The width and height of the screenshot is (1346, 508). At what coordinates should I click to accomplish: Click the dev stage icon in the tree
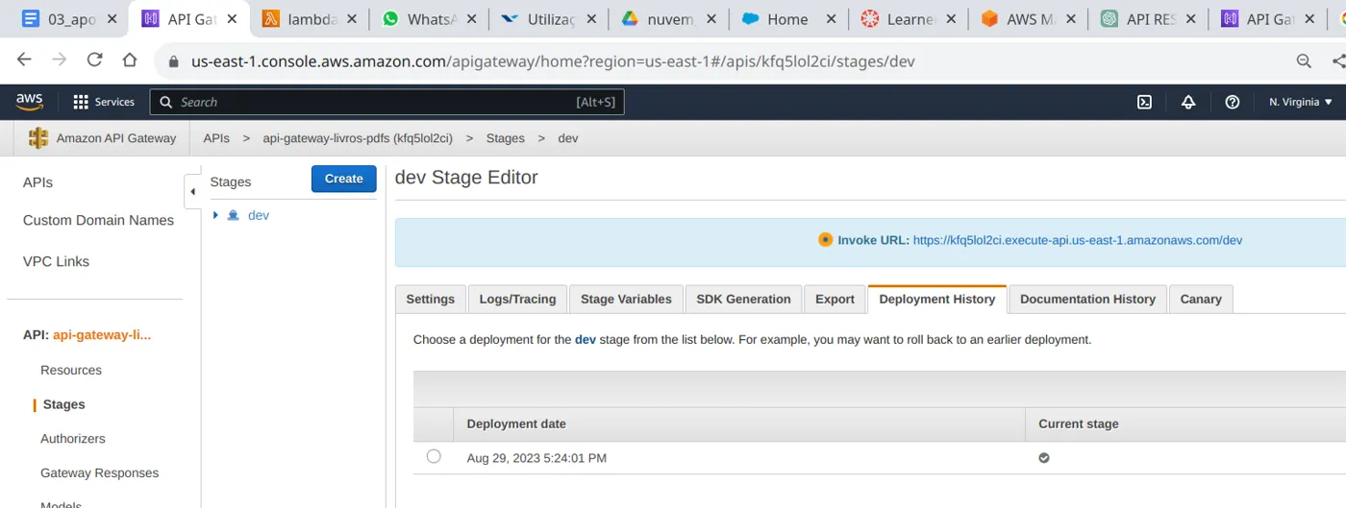(x=233, y=215)
